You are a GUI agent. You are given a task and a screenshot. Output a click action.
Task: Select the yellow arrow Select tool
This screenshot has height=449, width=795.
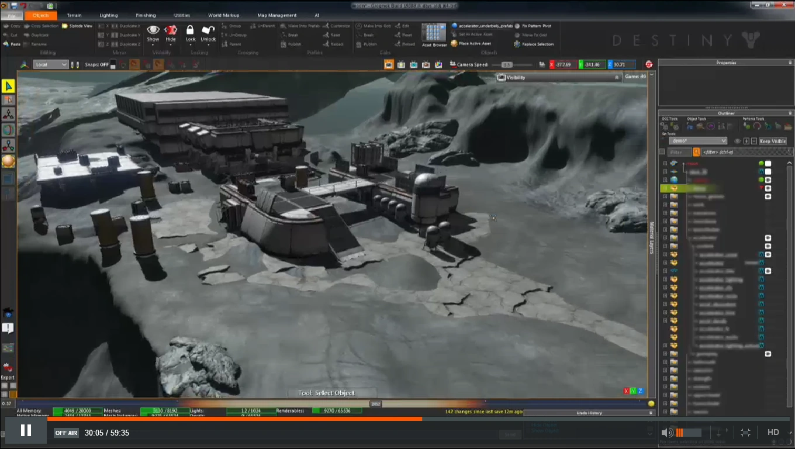(8, 86)
